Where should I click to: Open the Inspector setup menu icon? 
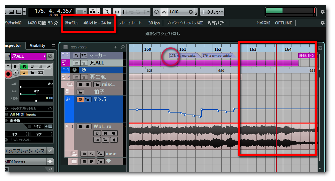(x=53, y=45)
